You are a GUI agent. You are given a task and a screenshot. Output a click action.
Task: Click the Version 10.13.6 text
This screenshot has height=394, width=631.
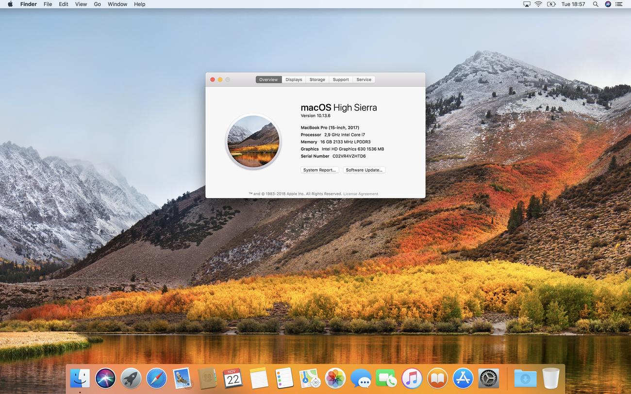point(315,116)
